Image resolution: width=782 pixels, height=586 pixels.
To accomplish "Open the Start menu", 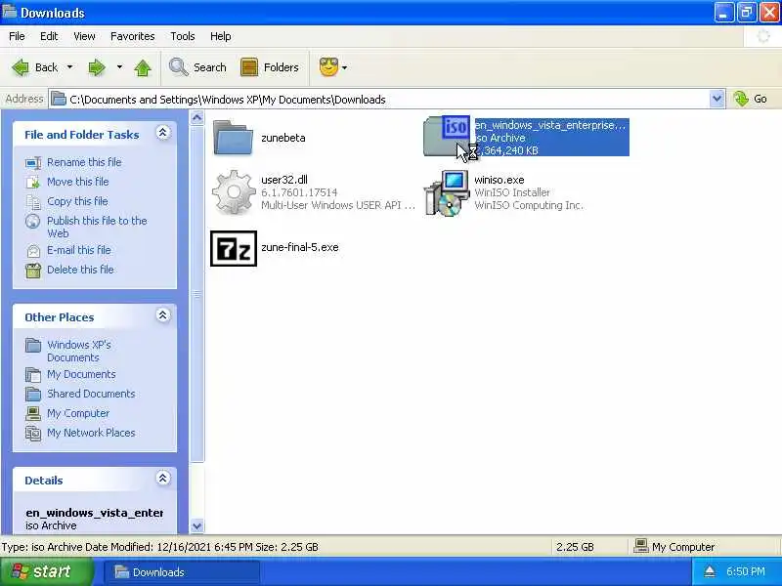I will click(47, 571).
